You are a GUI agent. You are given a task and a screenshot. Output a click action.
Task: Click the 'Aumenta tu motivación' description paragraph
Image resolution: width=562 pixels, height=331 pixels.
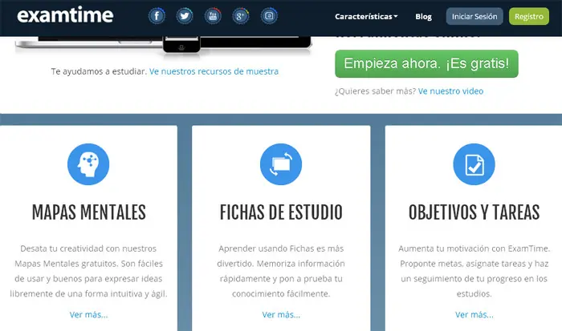(x=474, y=271)
